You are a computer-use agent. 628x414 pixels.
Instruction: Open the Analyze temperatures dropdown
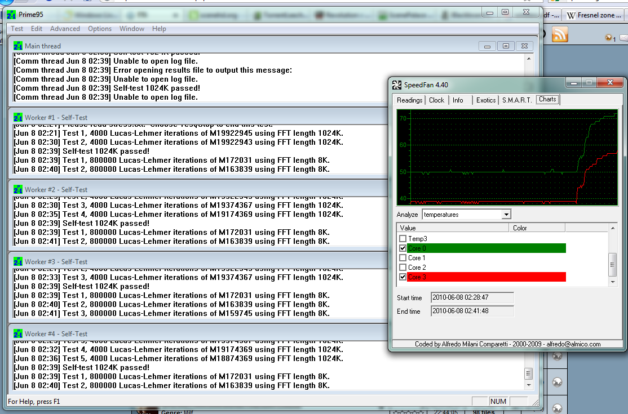[x=506, y=215]
